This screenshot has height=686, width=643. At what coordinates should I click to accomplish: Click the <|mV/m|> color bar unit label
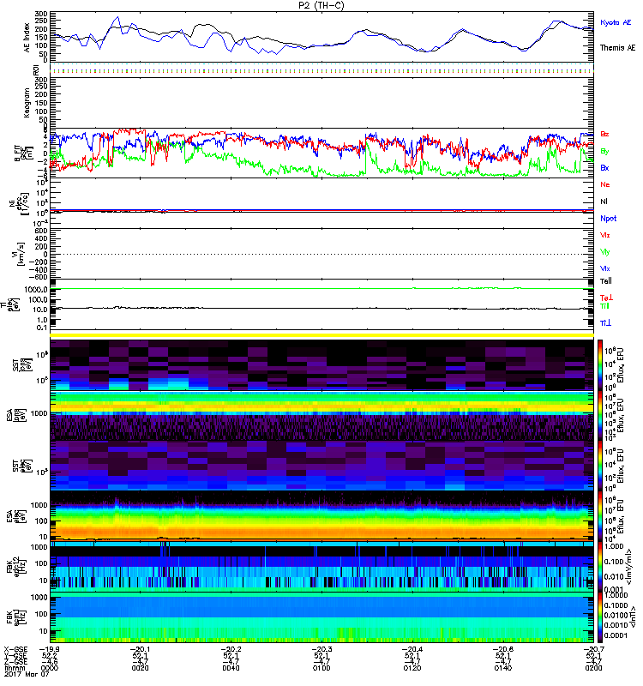[x=629, y=567]
